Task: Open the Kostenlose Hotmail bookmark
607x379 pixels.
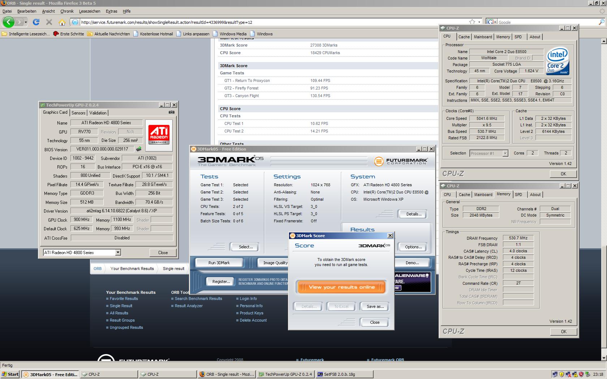Action: [x=153, y=34]
